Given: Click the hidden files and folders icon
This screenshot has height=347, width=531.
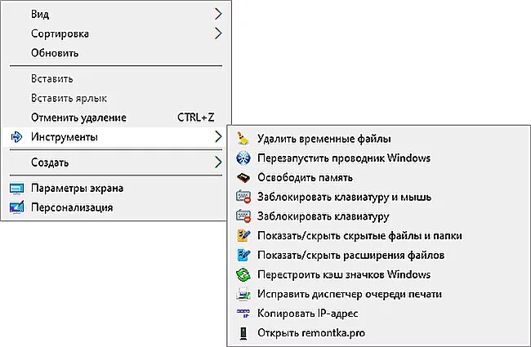Looking at the screenshot, I should tap(243, 236).
